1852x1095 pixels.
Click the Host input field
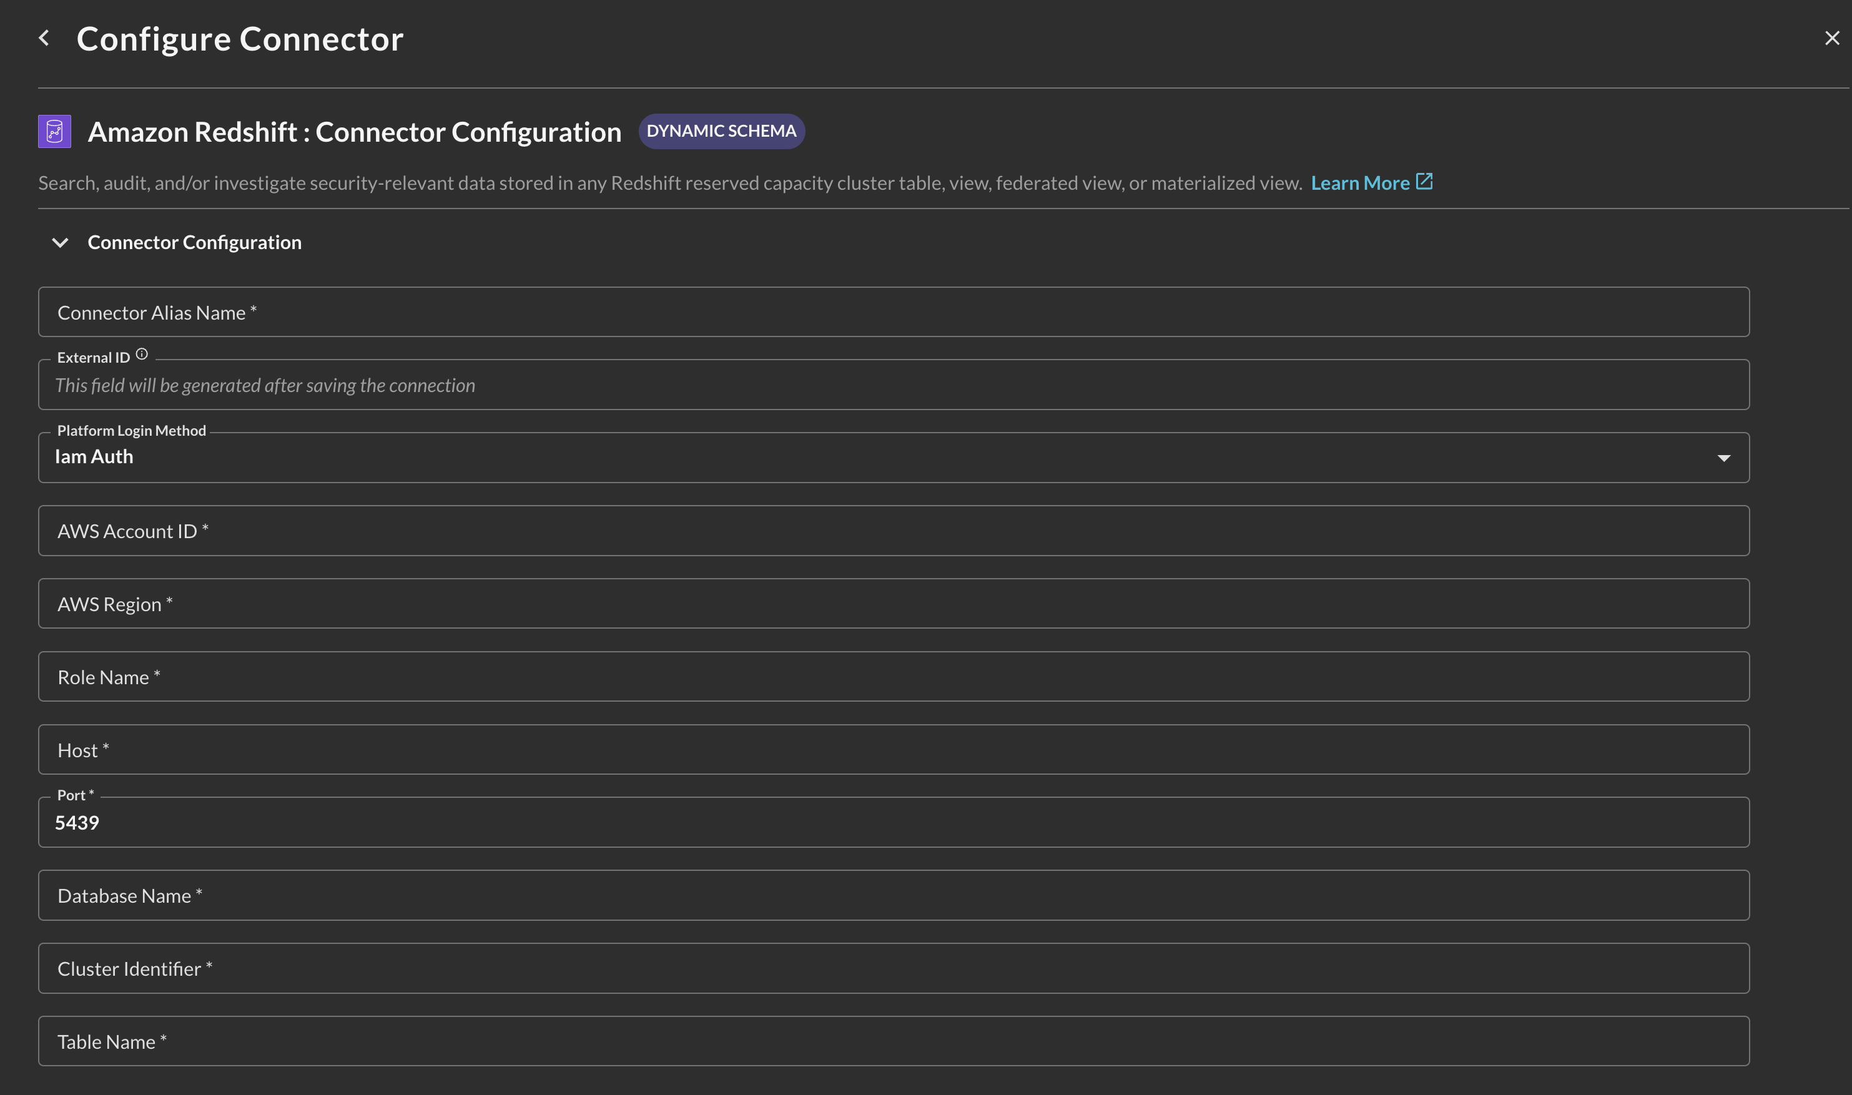point(894,750)
